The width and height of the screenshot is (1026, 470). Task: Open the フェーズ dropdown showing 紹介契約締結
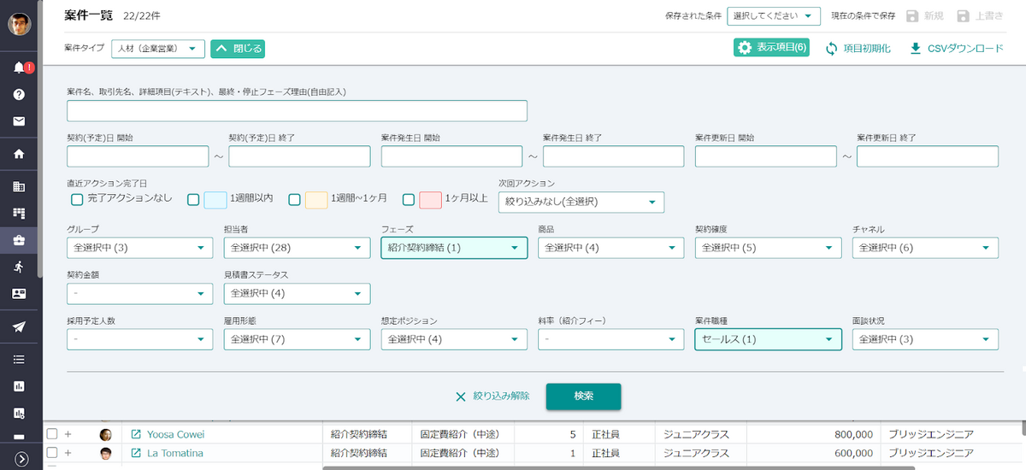click(453, 248)
